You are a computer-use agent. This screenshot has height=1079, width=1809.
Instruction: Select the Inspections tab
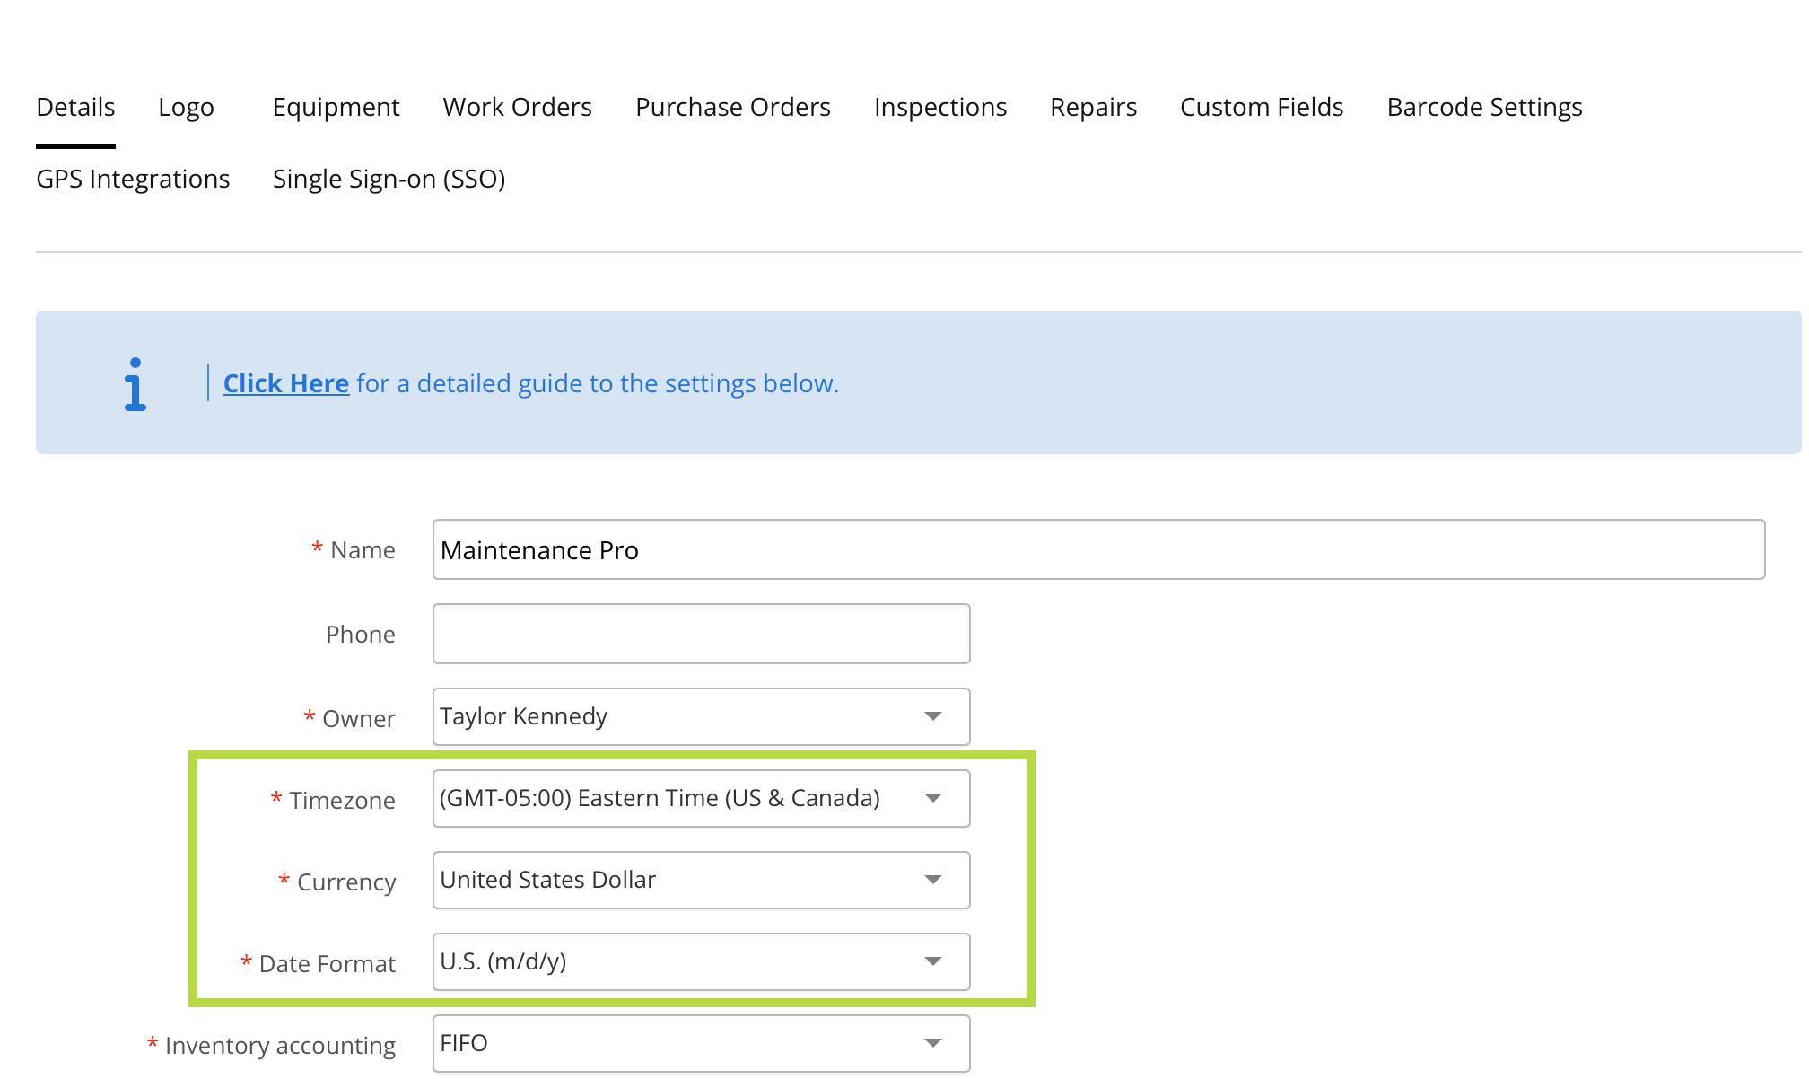[x=940, y=107]
